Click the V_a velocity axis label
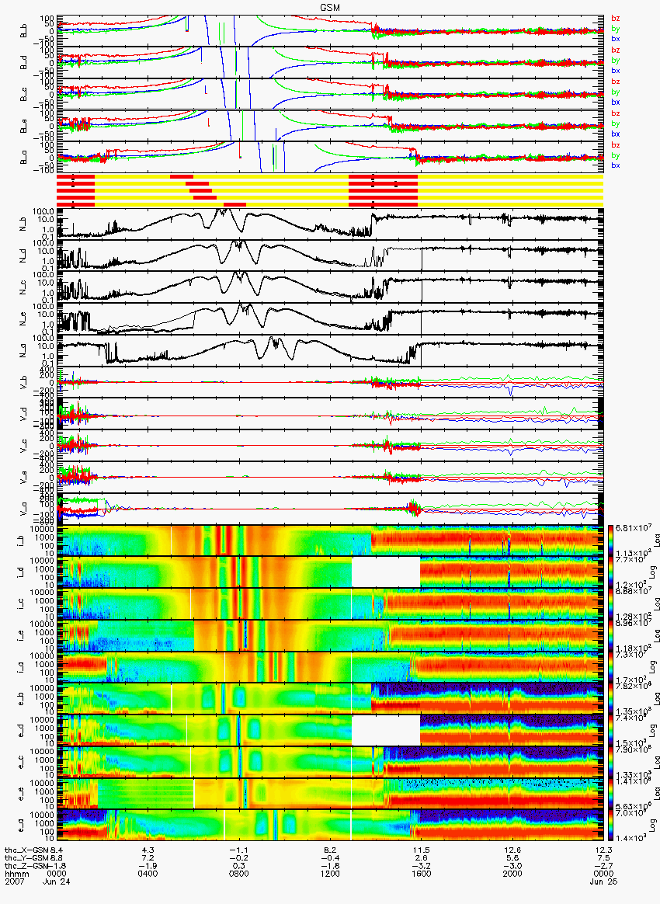This screenshot has height=904, width=660. [x=24, y=509]
